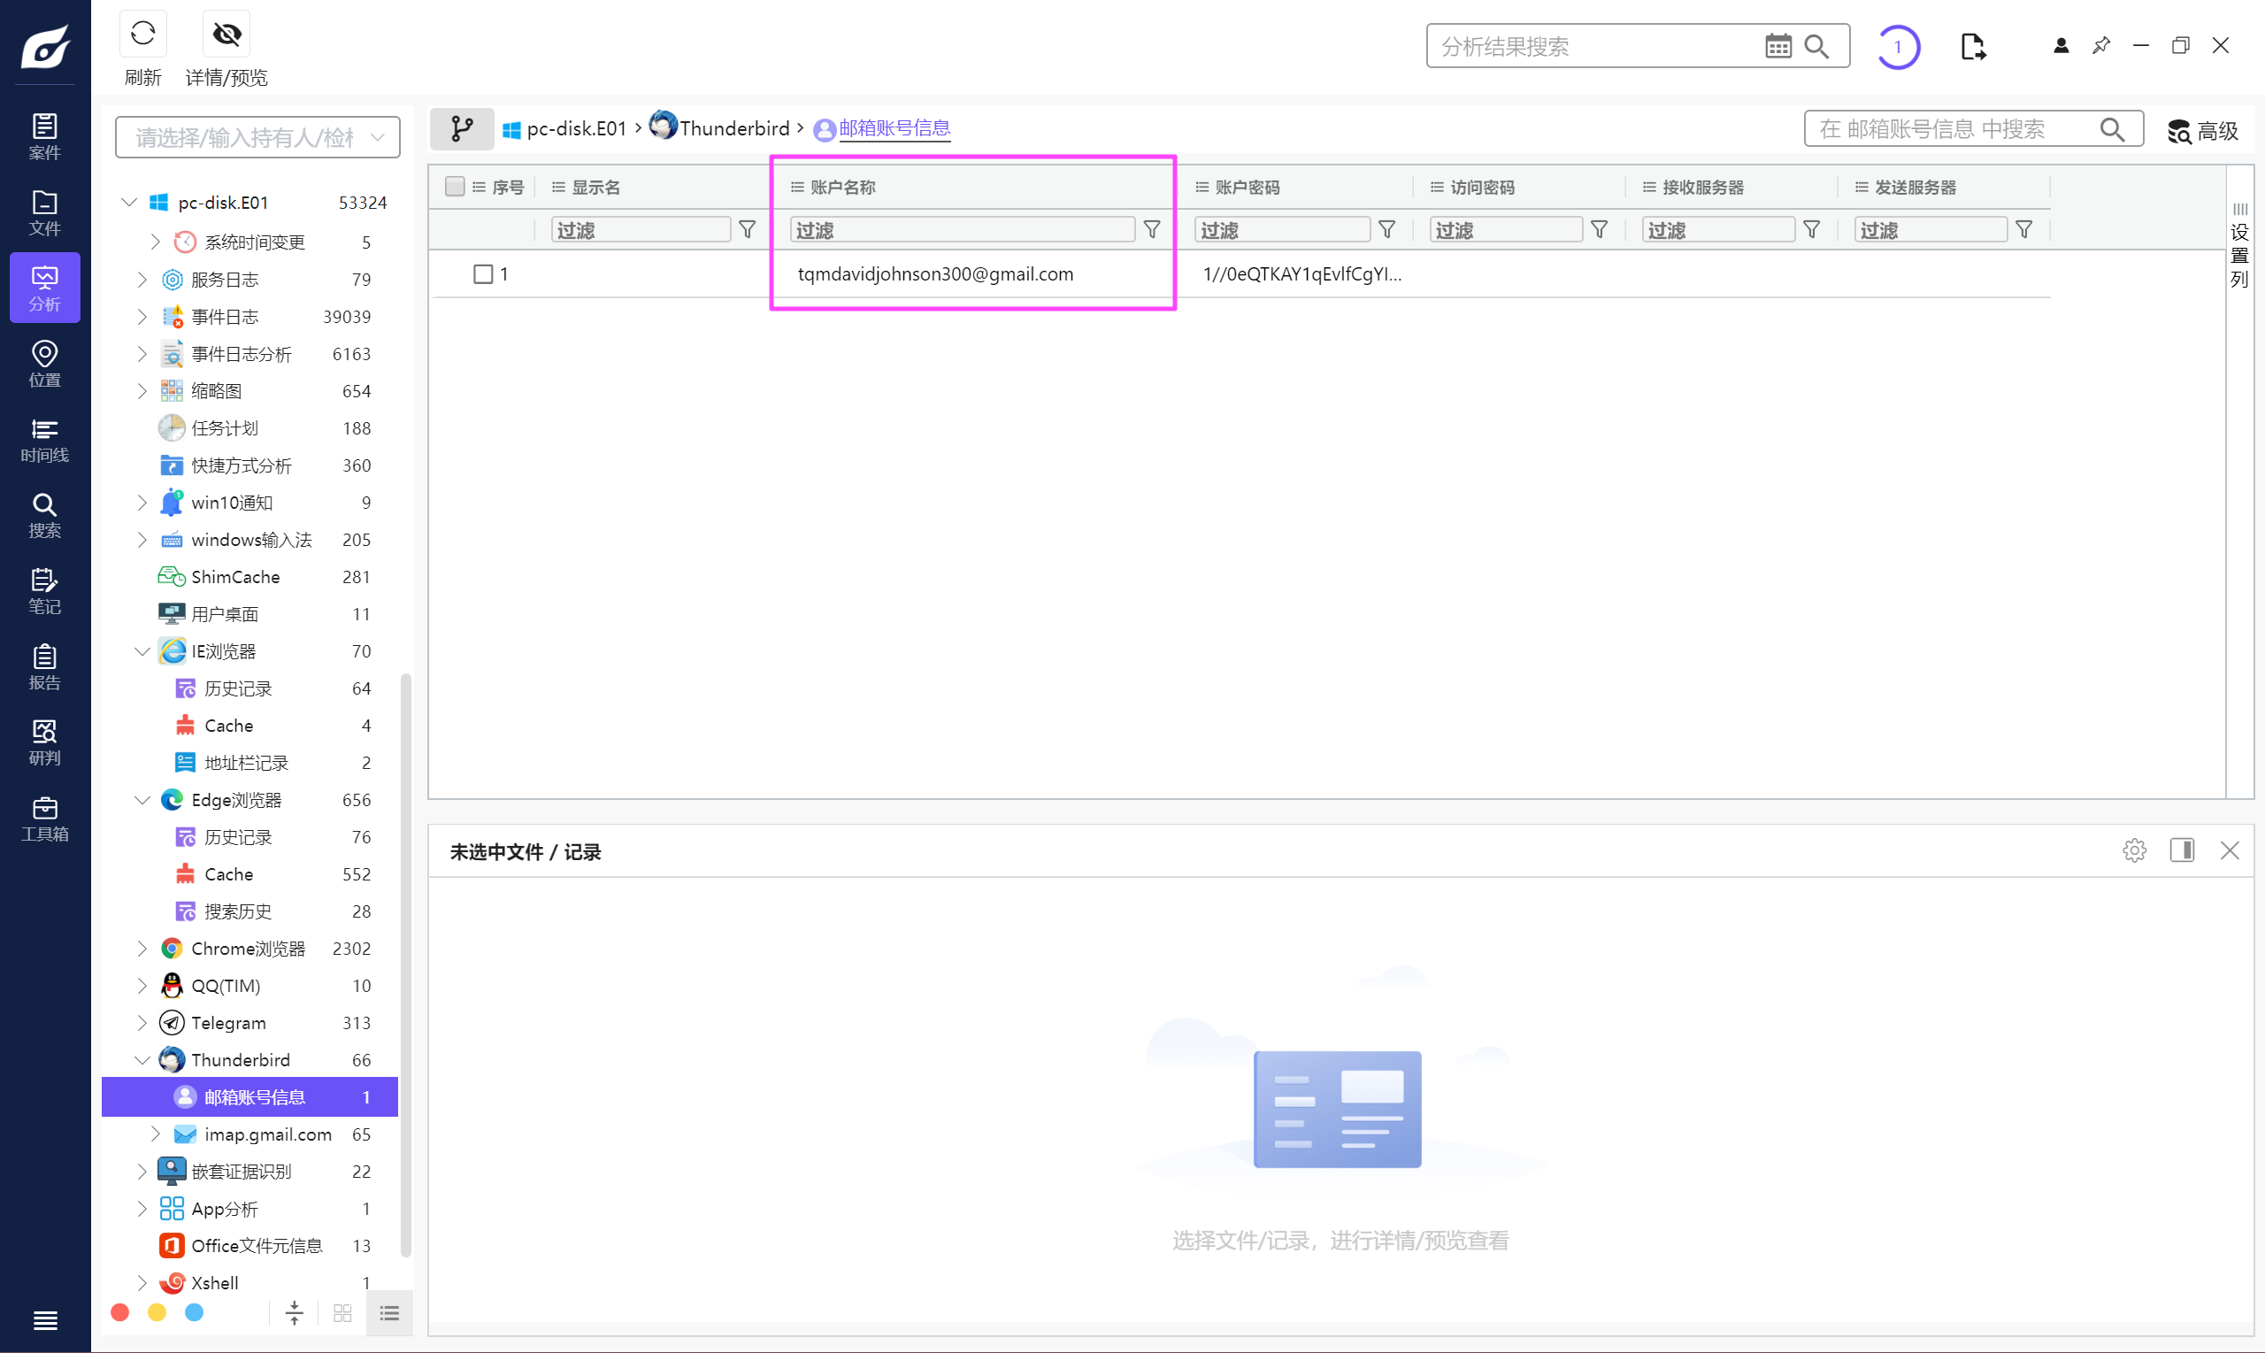Screen dimensions: 2265x1353
Task: Click the magnifier icon in 分析结果搜索 box
Action: (1816, 47)
